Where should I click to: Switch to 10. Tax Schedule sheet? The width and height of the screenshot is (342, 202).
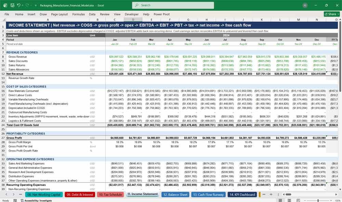pyautogui.click(x=110, y=194)
